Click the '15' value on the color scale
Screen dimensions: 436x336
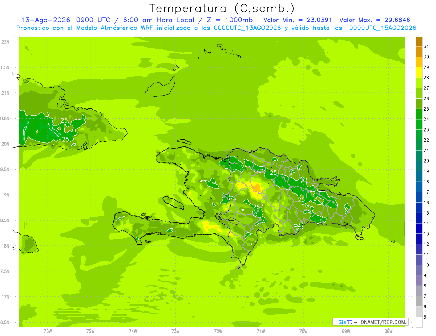427,213
